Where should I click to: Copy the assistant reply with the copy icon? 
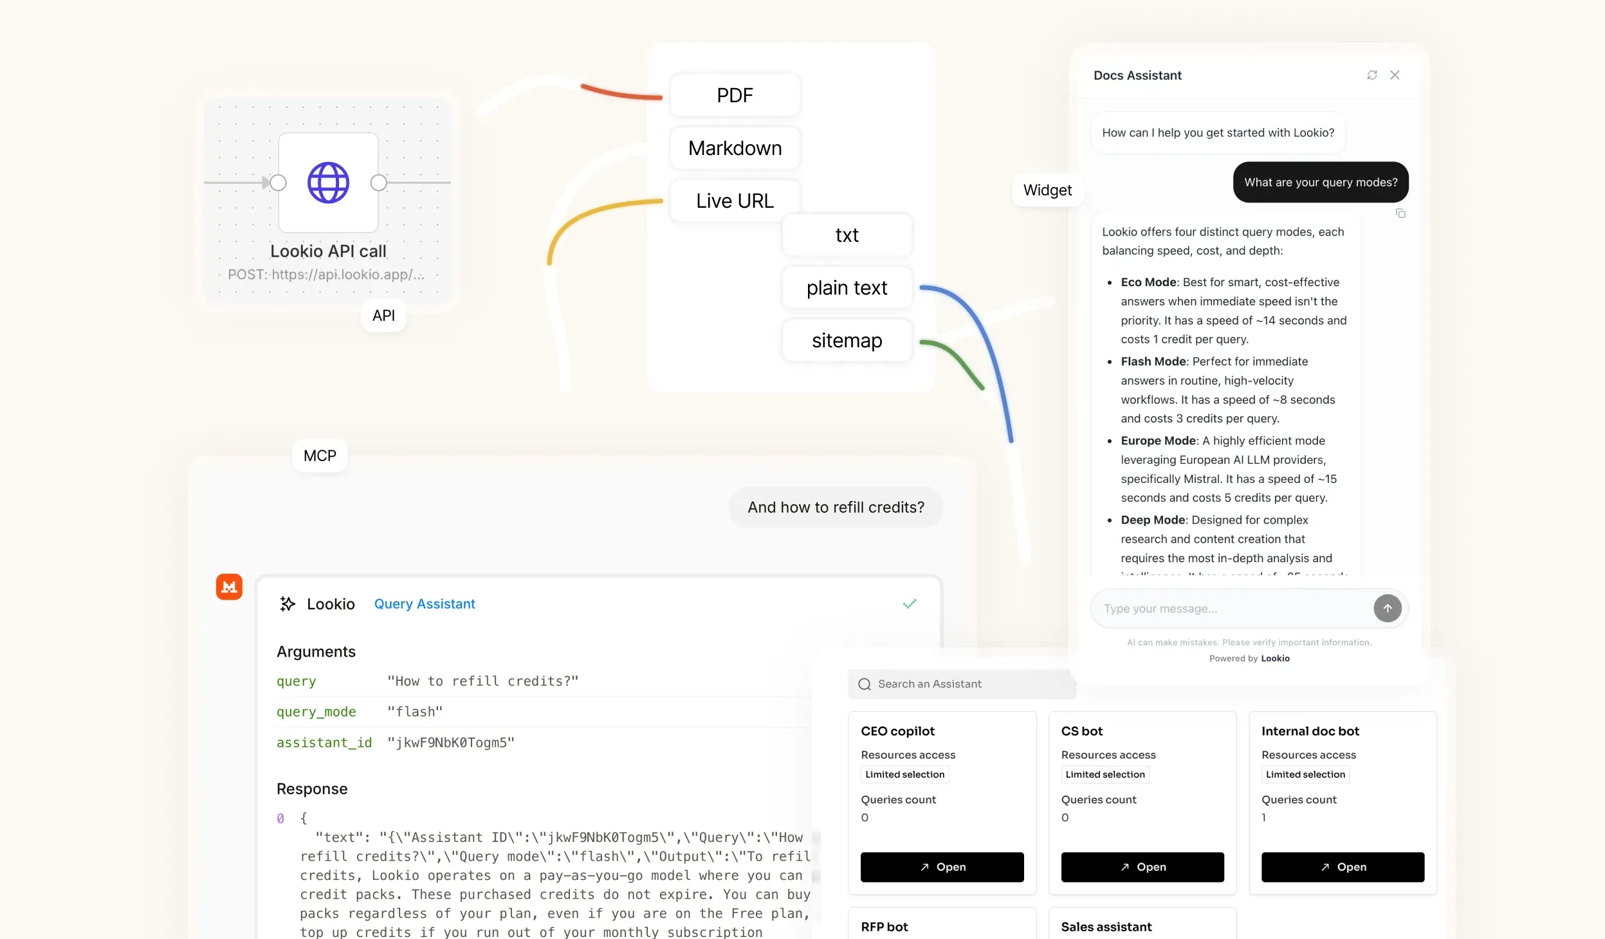coord(1400,214)
